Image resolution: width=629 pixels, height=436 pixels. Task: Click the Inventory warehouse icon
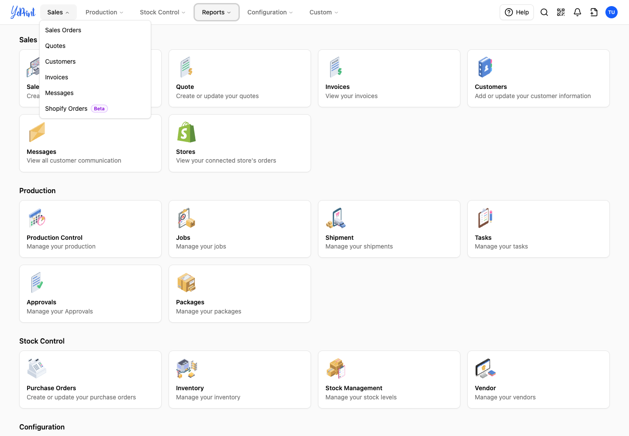187,368
